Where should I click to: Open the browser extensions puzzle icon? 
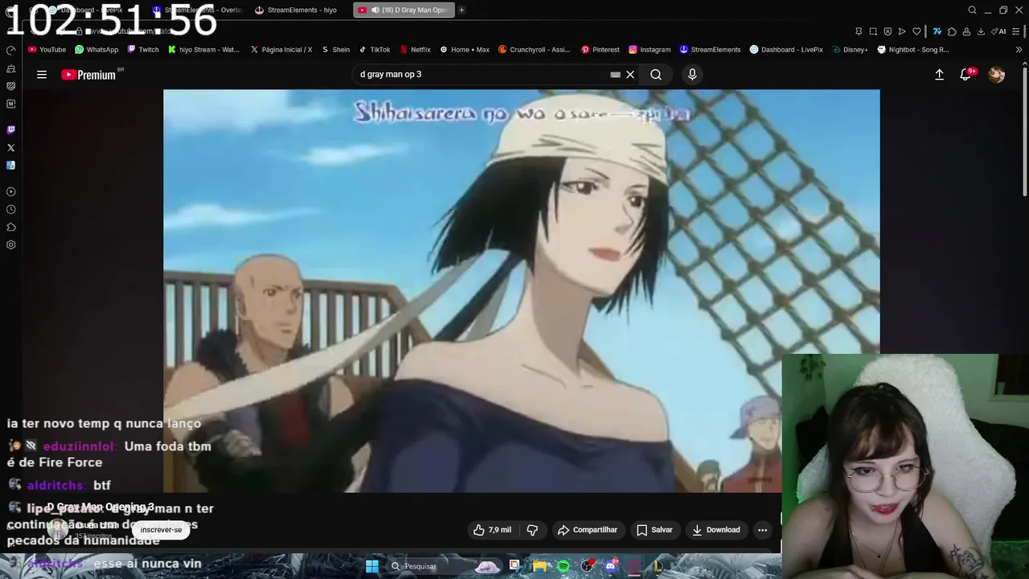[x=952, y=31]
